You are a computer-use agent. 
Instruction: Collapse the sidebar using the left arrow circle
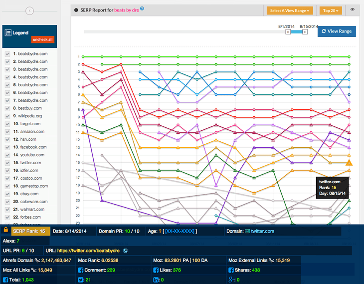click(x=29, y=10)
